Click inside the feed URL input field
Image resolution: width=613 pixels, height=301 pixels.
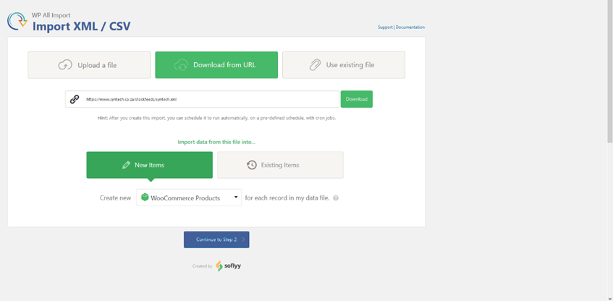pos(210,99)
